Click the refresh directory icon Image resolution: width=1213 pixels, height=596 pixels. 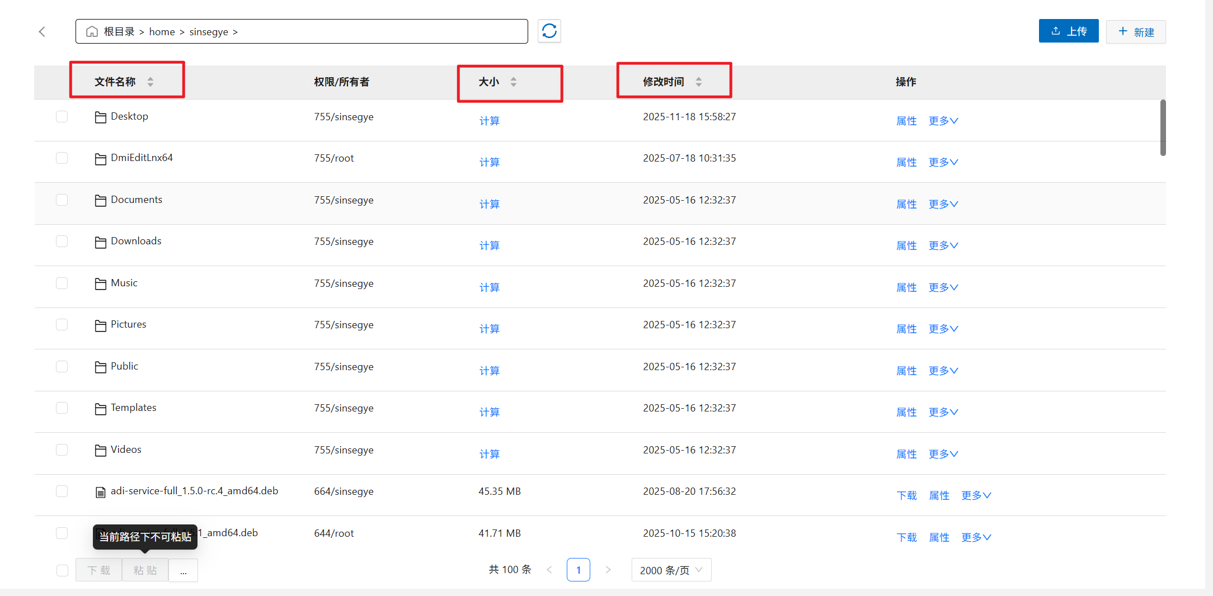[549, 31]
